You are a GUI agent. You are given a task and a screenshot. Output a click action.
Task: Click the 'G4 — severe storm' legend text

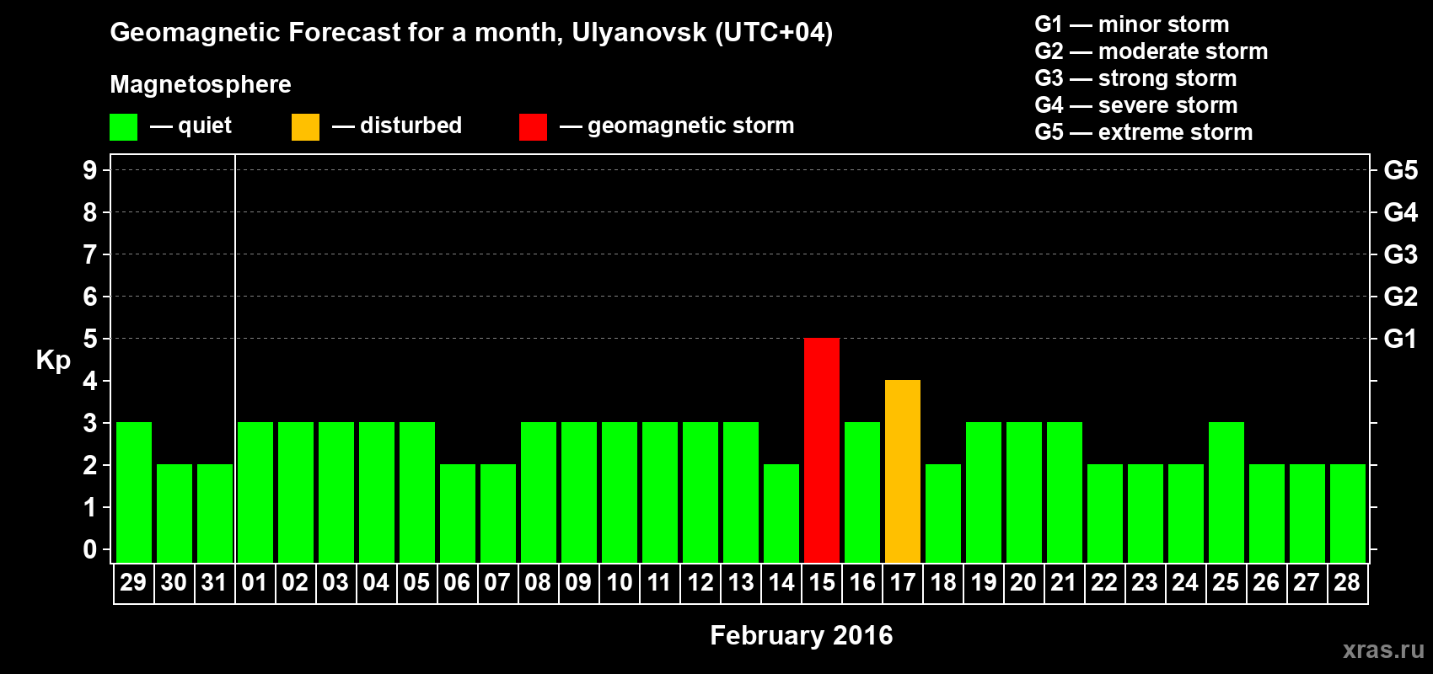pyautogui.click(x=1136, y=105)
